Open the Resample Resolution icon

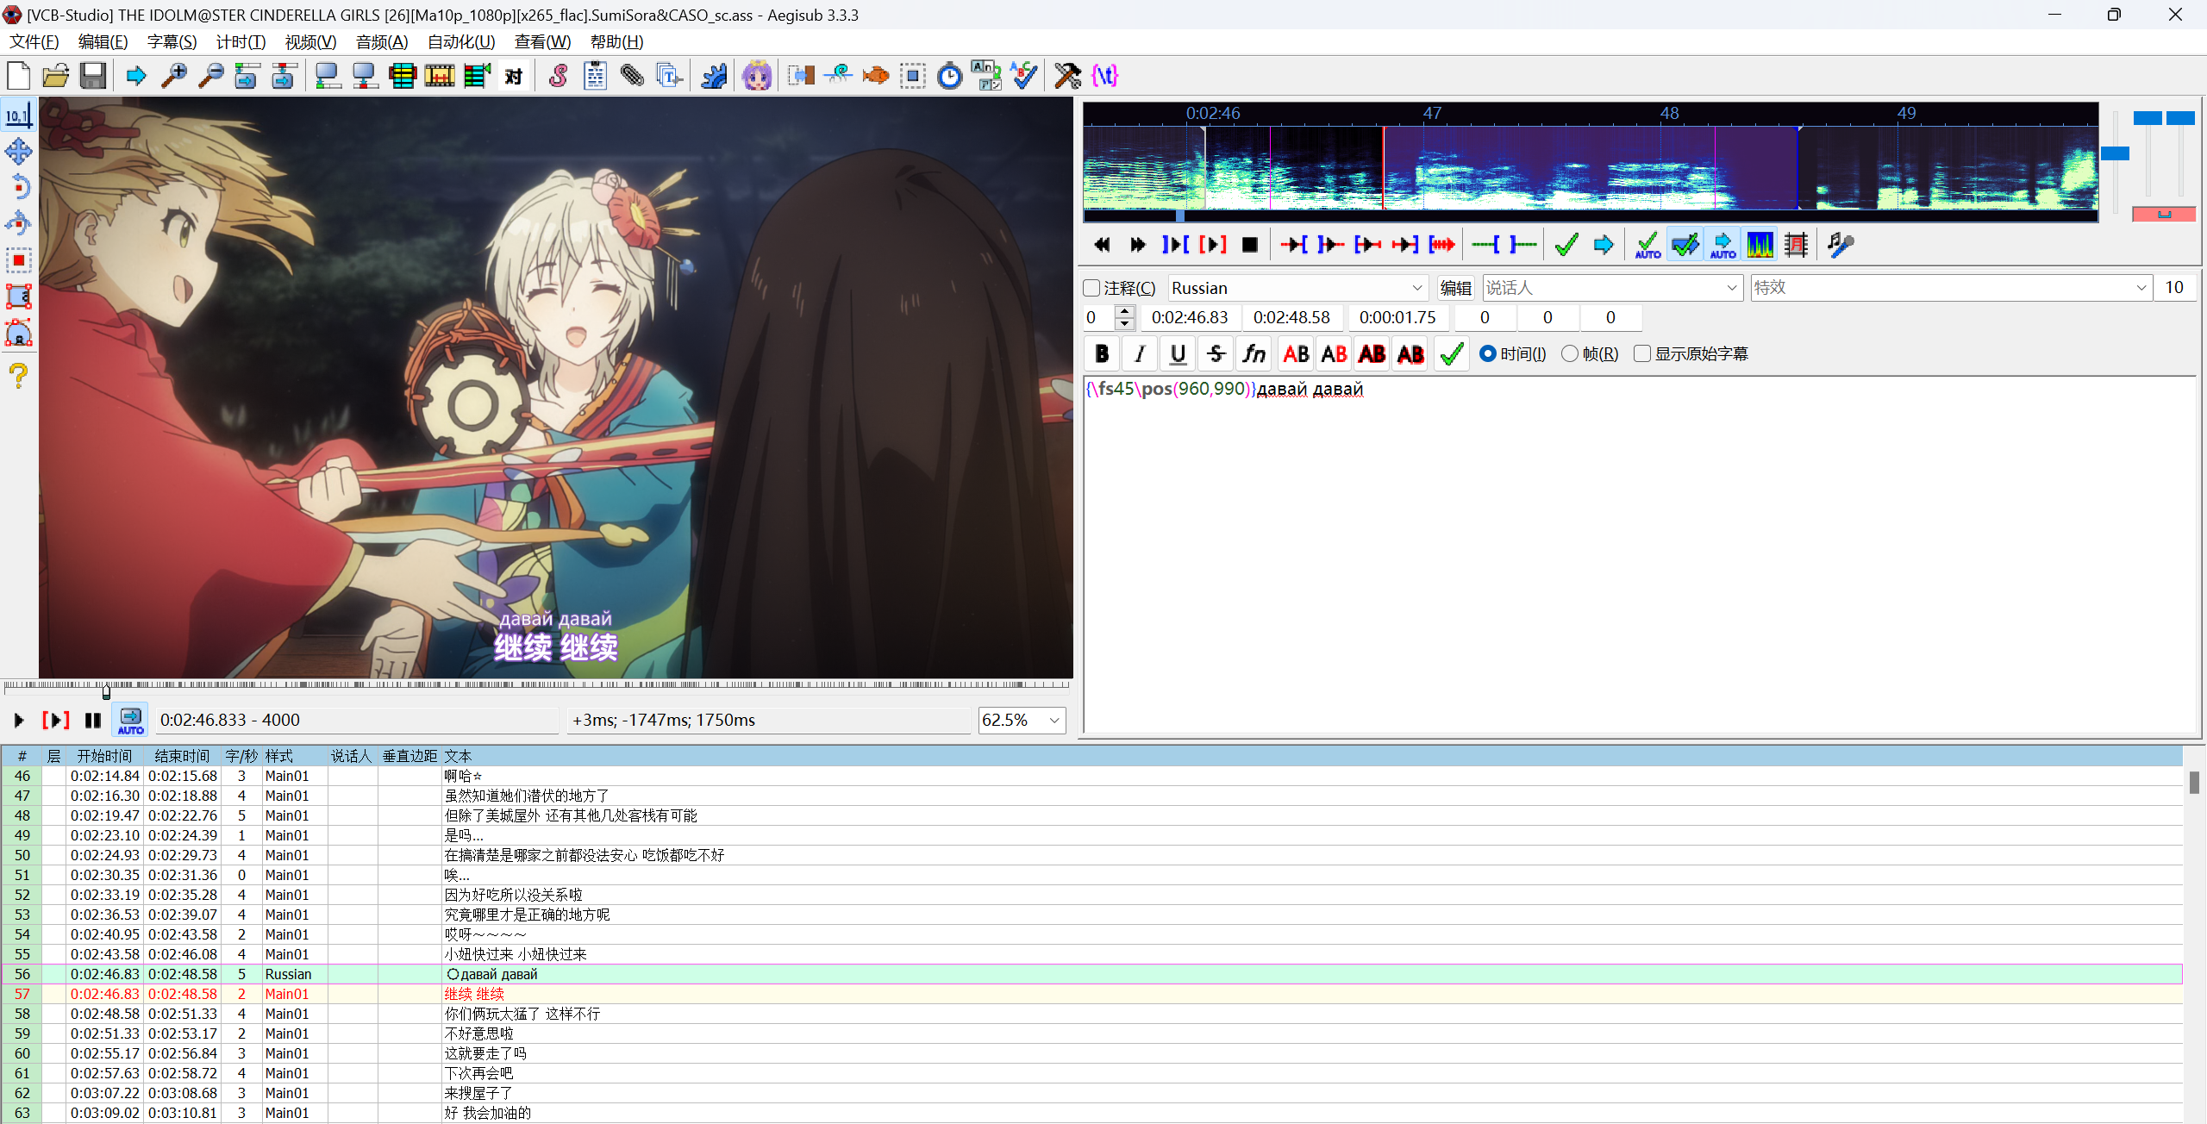pos(912,76)
